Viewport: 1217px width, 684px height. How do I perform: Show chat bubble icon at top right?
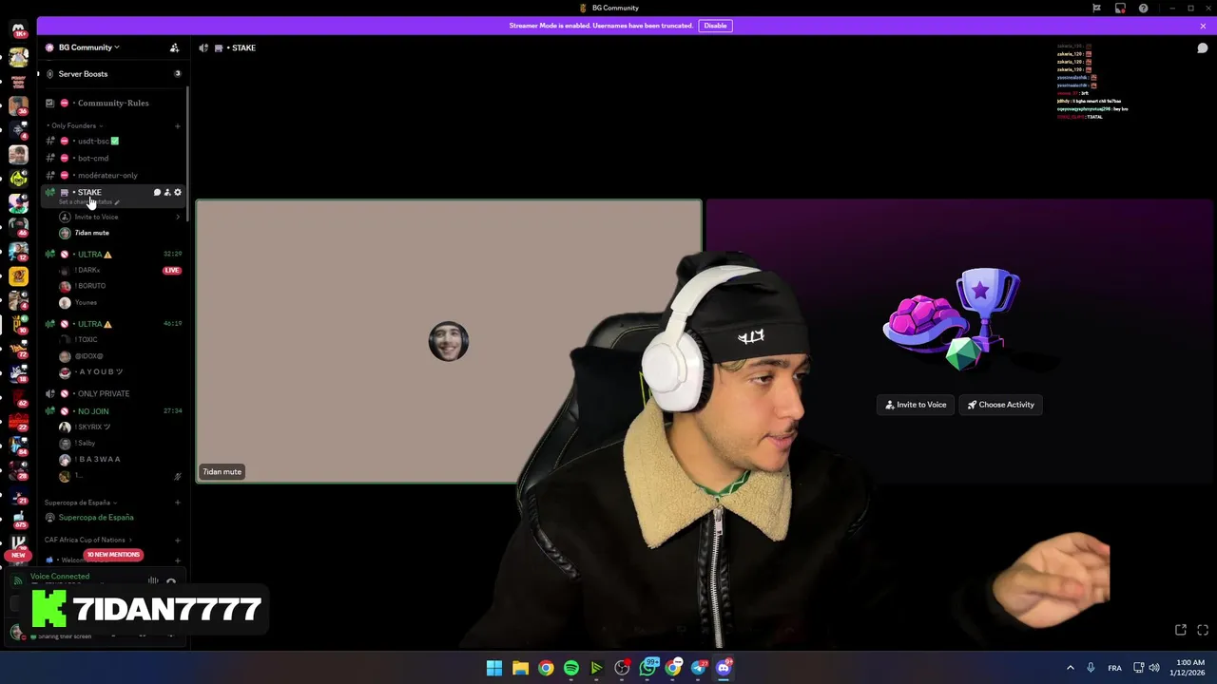[x=1203, y=47]
